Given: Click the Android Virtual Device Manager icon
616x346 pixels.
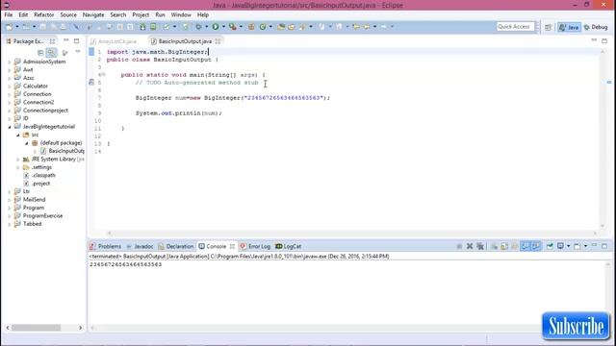Looking at the screenshot, I should coord(153,27).
